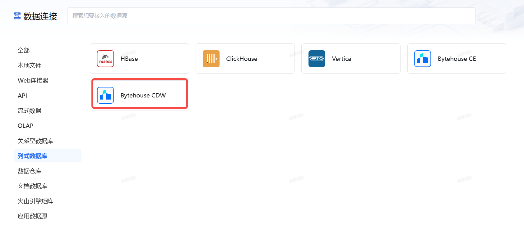Choose the Bytehouse CE data source name
This screenshot has height=225, width=524.
pos(457,59)
